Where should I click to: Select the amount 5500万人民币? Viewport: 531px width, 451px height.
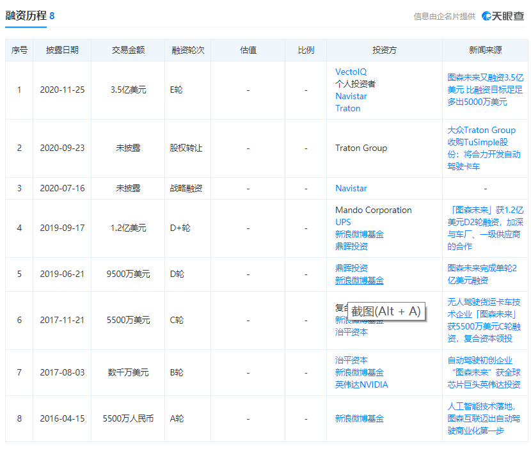pyautogui.click(x=129, y=418)
